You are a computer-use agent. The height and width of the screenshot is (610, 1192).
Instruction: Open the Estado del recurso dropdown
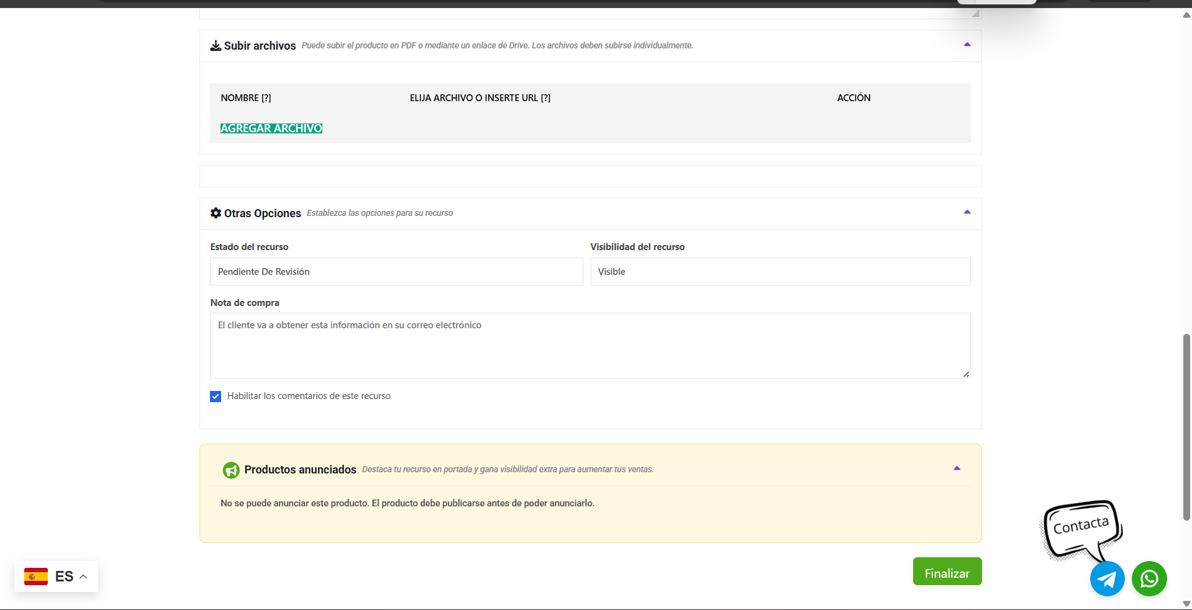(396, 272)
